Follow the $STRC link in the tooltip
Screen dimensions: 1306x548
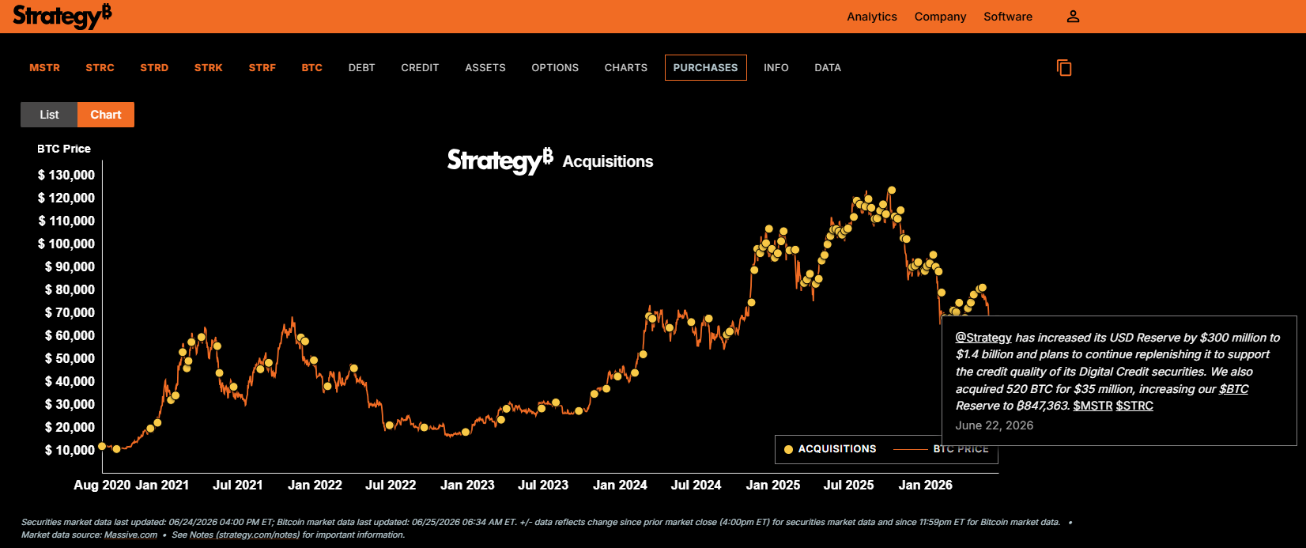click(x=1134, y=406)
